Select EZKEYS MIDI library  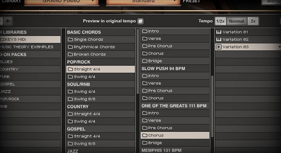click(30, 39)
